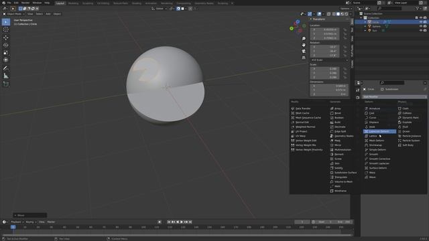The image size is (429, 241).
Task: Select the Scale tool
Action: [6, 53]
